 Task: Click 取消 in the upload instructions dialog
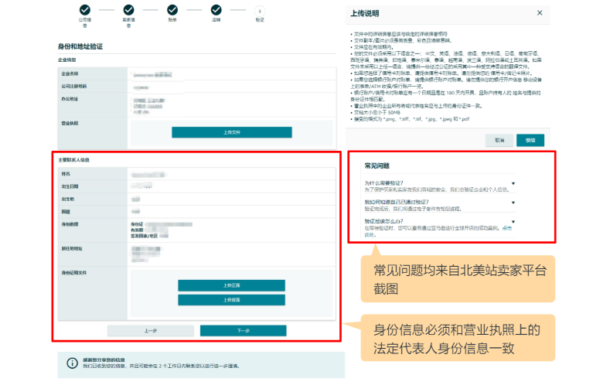coord(499,140)
